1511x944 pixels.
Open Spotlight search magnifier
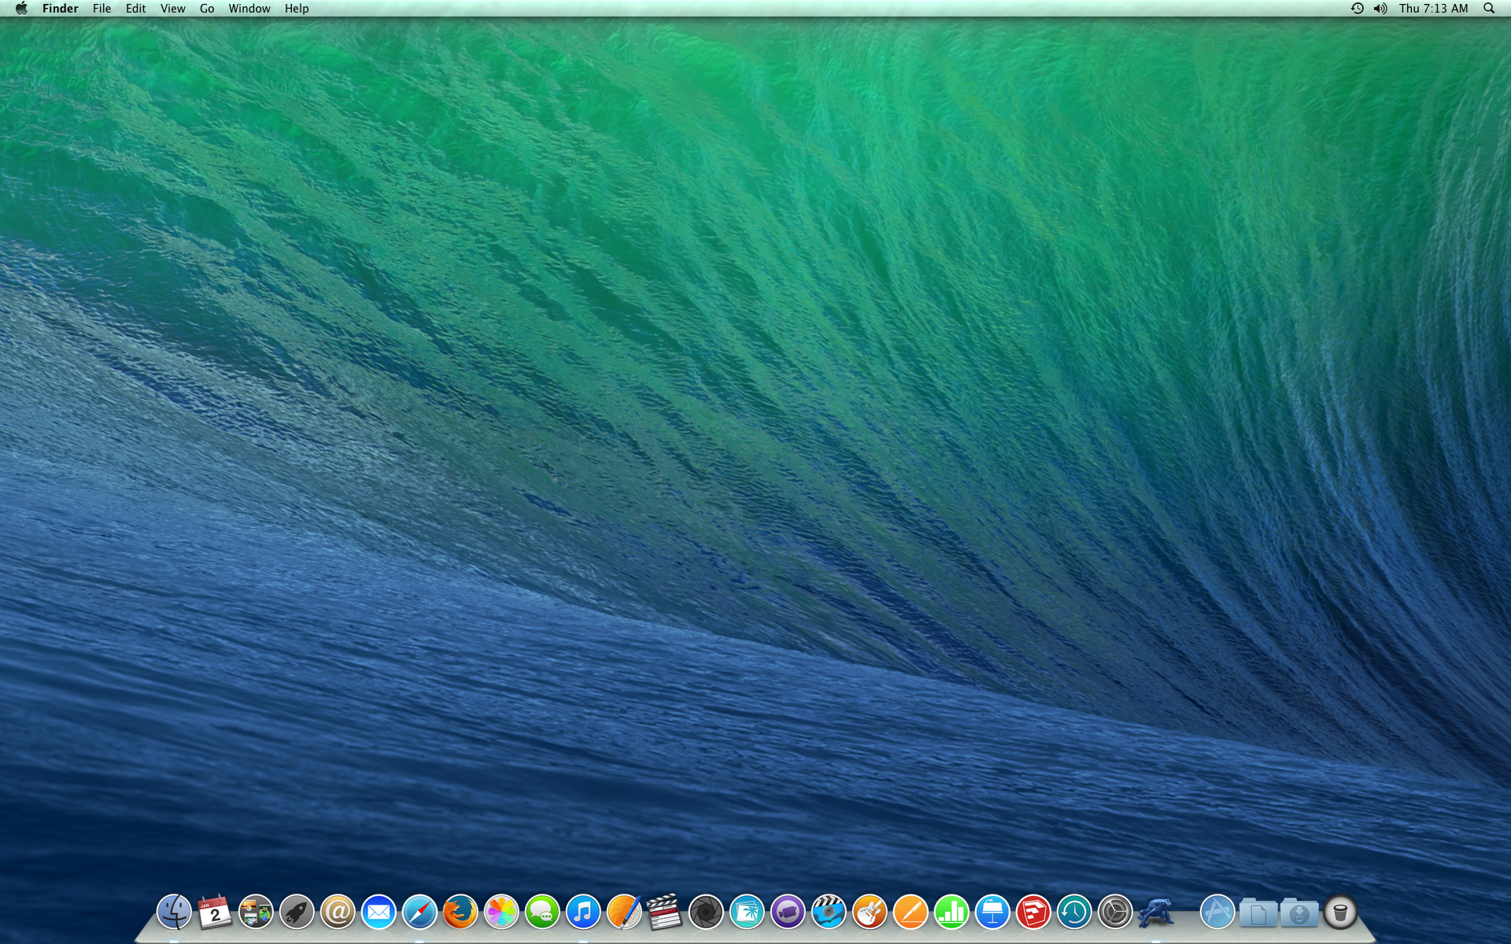(x=1489, y=9)
